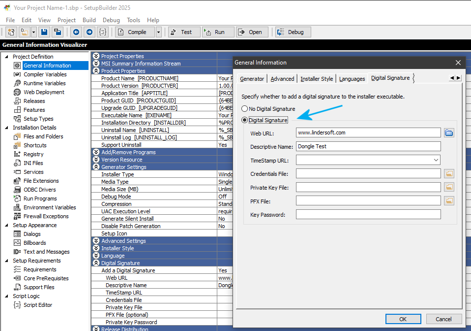Navigate forward with the blue right arrow icon
Image resolution: width=471 pixels, height=331 pixels.
[x=89, y=32]
